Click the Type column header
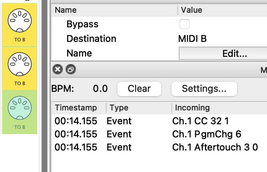The image size is (267, 172). (x=119, y=108)
